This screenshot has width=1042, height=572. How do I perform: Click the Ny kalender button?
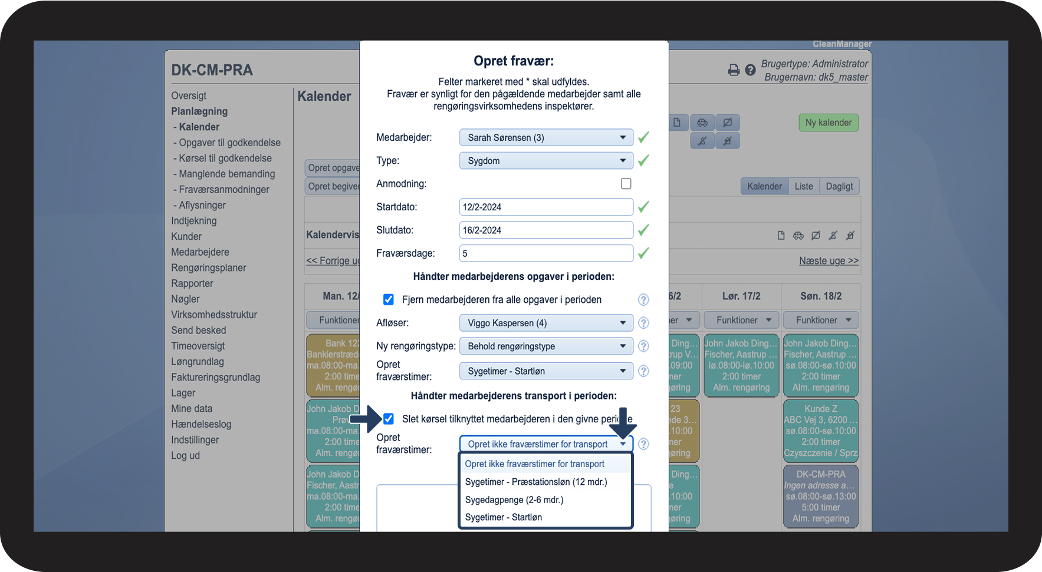click(829, 123)
